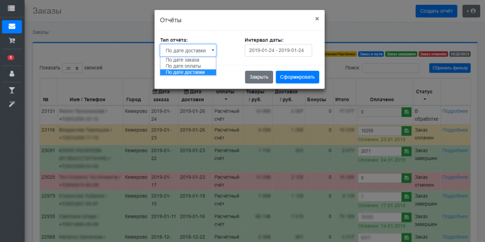Open Подробнее link for order 22935

coord(455,216)
